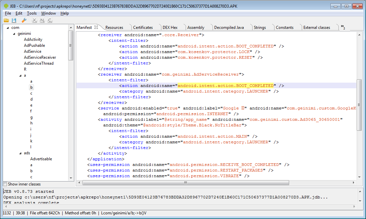The height and width of the screenshot is (219, 366).
Task: Open the Tools menu
Action: [x=32, y=13]
